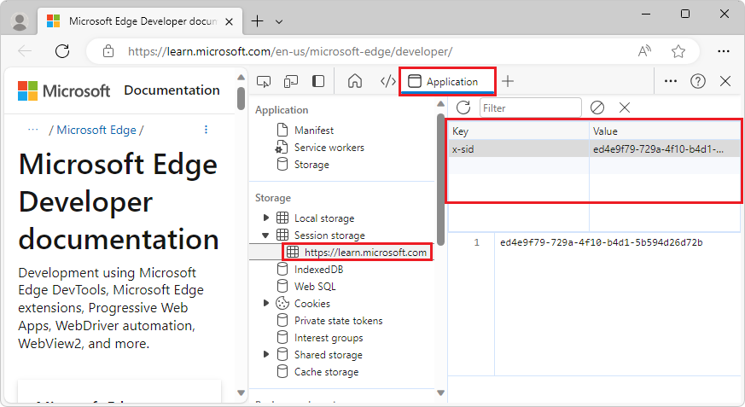Image resolution: width=745 pixels, height=407 pixels.
Task: Switch to the Application tab
Action: [447, 81]
